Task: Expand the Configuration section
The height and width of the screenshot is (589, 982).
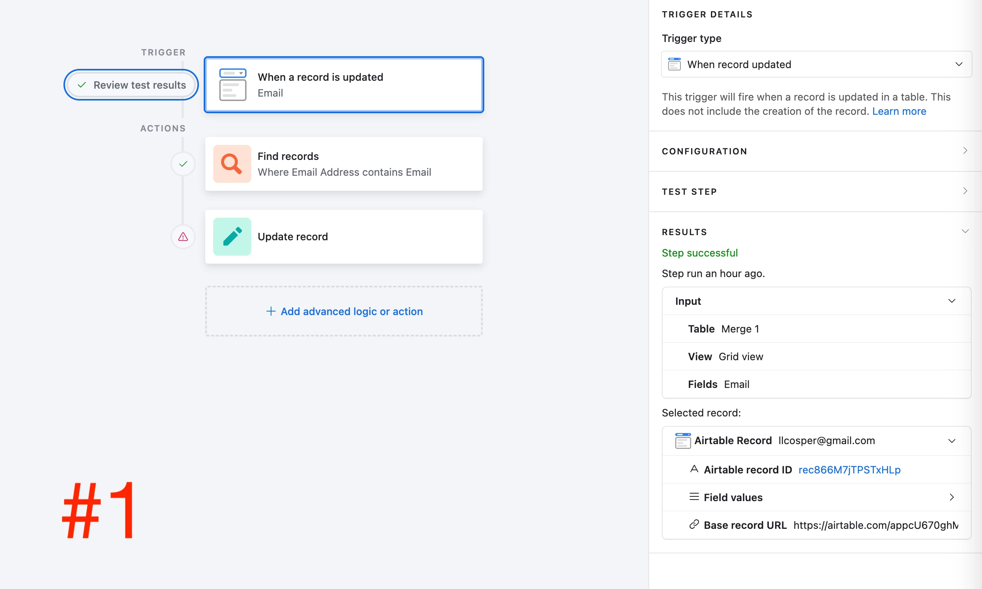Action: coord(965,151)
